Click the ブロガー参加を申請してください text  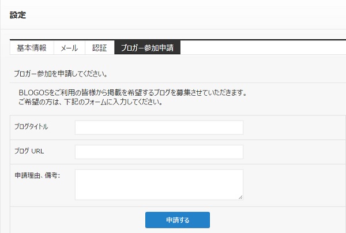click(61, 74)
